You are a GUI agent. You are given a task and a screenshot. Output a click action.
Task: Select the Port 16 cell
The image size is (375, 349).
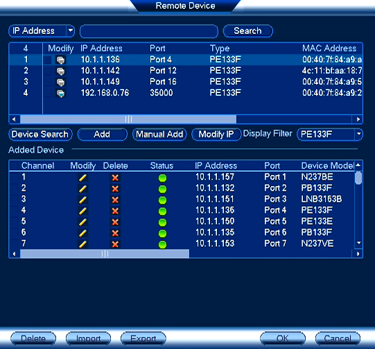click(x=163, y=82)
